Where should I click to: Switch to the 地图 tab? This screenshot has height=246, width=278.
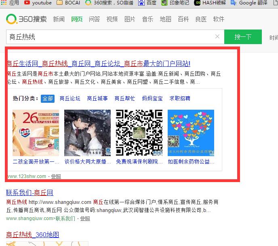pos(165,19)
